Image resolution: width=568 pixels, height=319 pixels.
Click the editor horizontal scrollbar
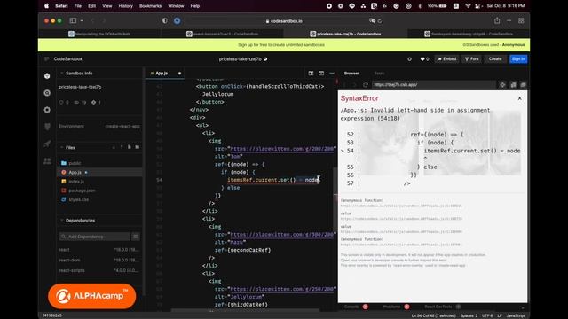click(245, 310)
